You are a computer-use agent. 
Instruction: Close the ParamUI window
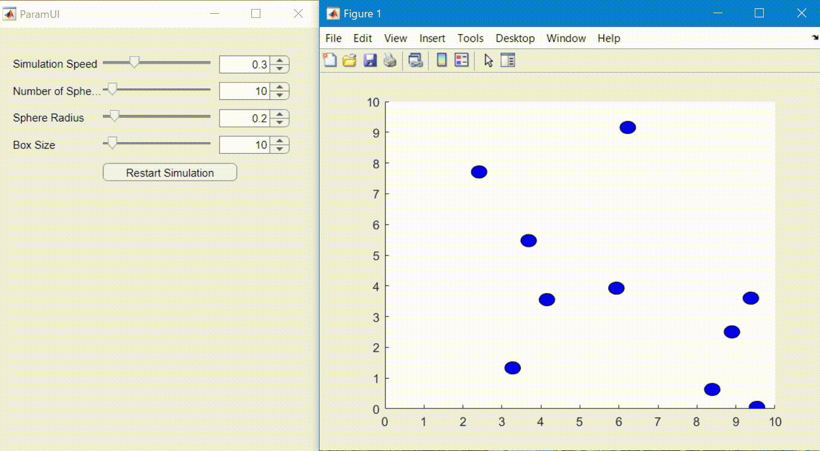(x=298, y=13)
